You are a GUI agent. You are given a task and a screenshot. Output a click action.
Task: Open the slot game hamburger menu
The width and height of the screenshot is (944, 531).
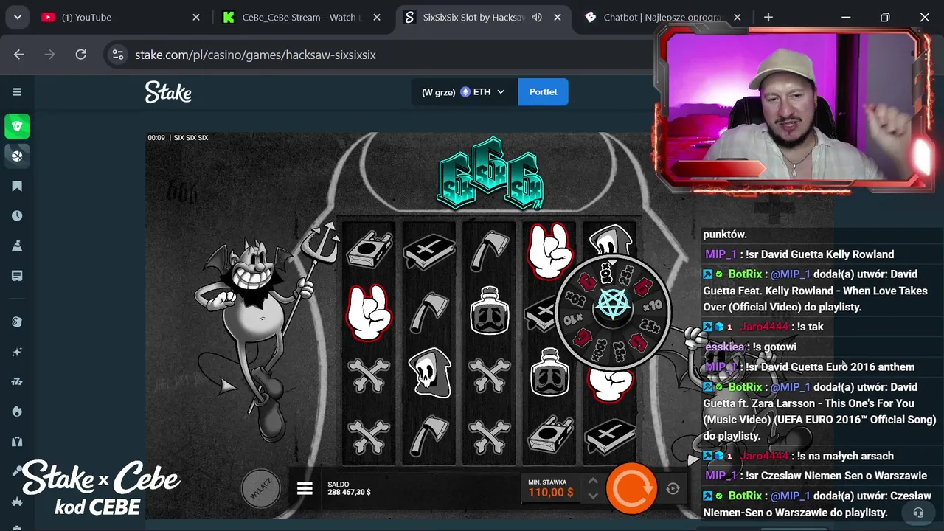coord(305,488)
